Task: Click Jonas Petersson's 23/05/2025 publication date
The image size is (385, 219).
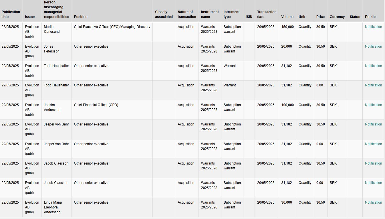Action: click(x=10, y=46)
